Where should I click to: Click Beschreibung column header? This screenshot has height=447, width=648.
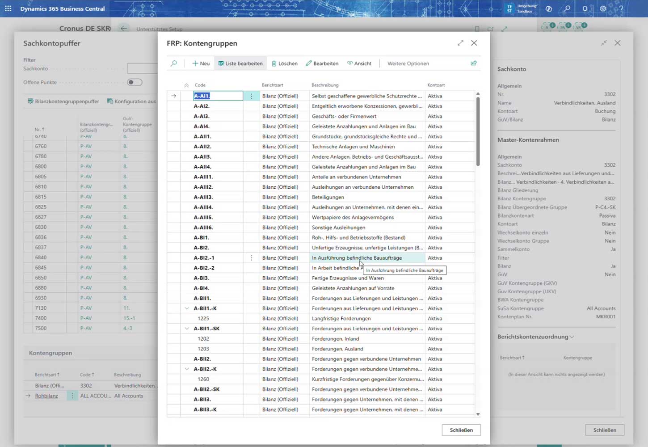coord(325,85)
